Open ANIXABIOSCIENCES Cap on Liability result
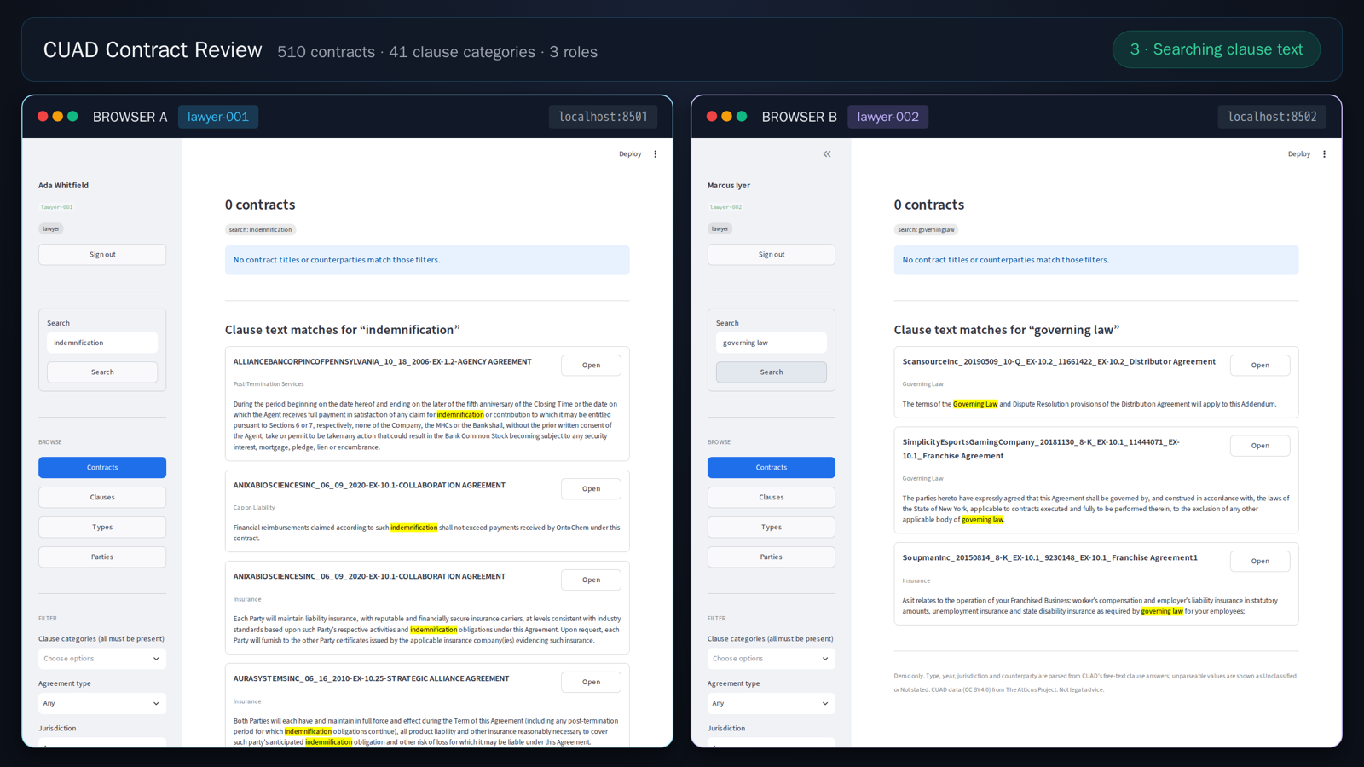Image resolution: width=1364 pixels, height=767 pixels. tap(591, 488)
